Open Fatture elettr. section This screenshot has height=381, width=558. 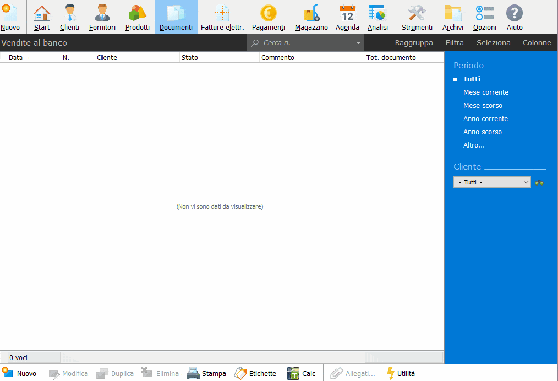pos(222,17)
